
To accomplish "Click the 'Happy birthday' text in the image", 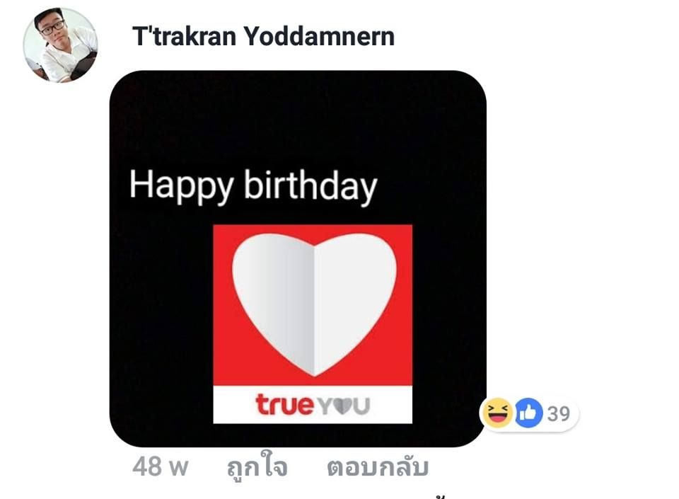I will pos(253,186).
